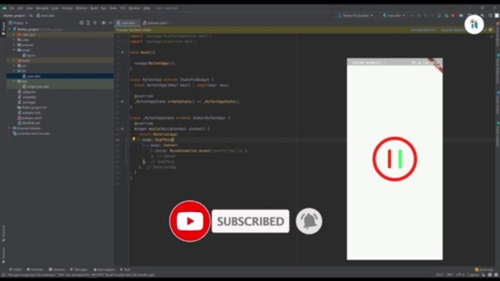
Task: Open the Refactor menu
Action: tap(81, 8)
